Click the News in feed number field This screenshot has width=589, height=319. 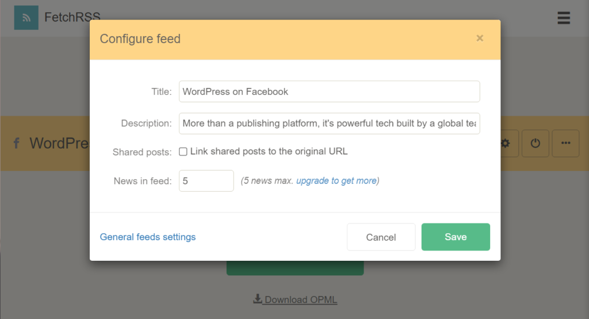206,181
